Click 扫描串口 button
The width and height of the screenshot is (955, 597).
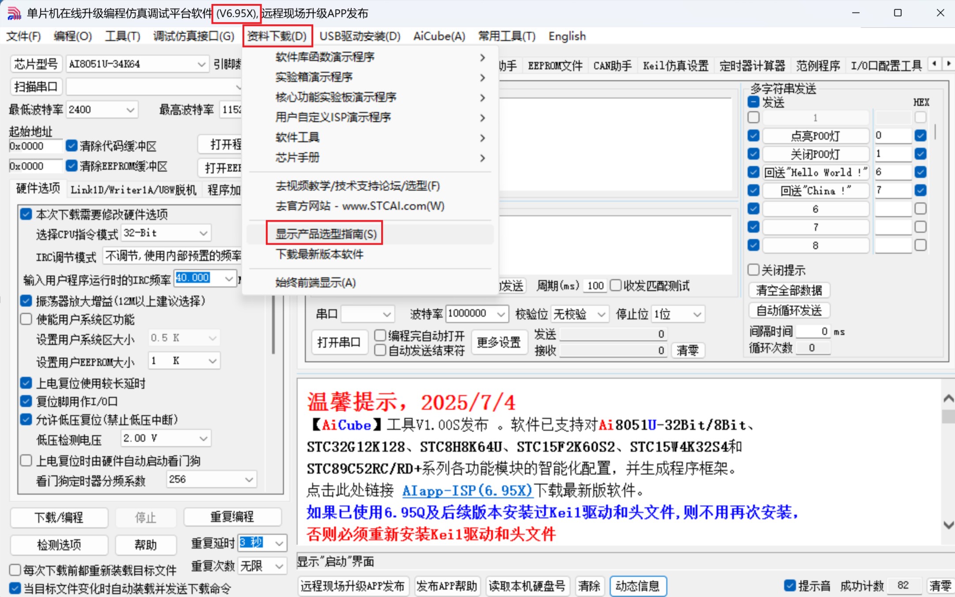[36, 87]
